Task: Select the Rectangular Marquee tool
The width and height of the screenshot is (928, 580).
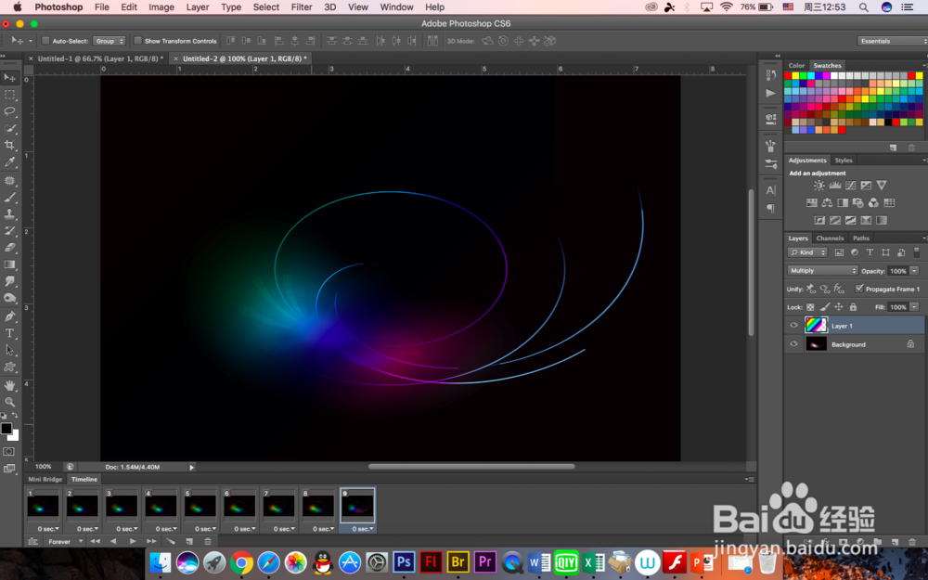Action: coord(9,95)
